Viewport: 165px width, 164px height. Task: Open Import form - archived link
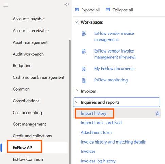tap(101, 123)
